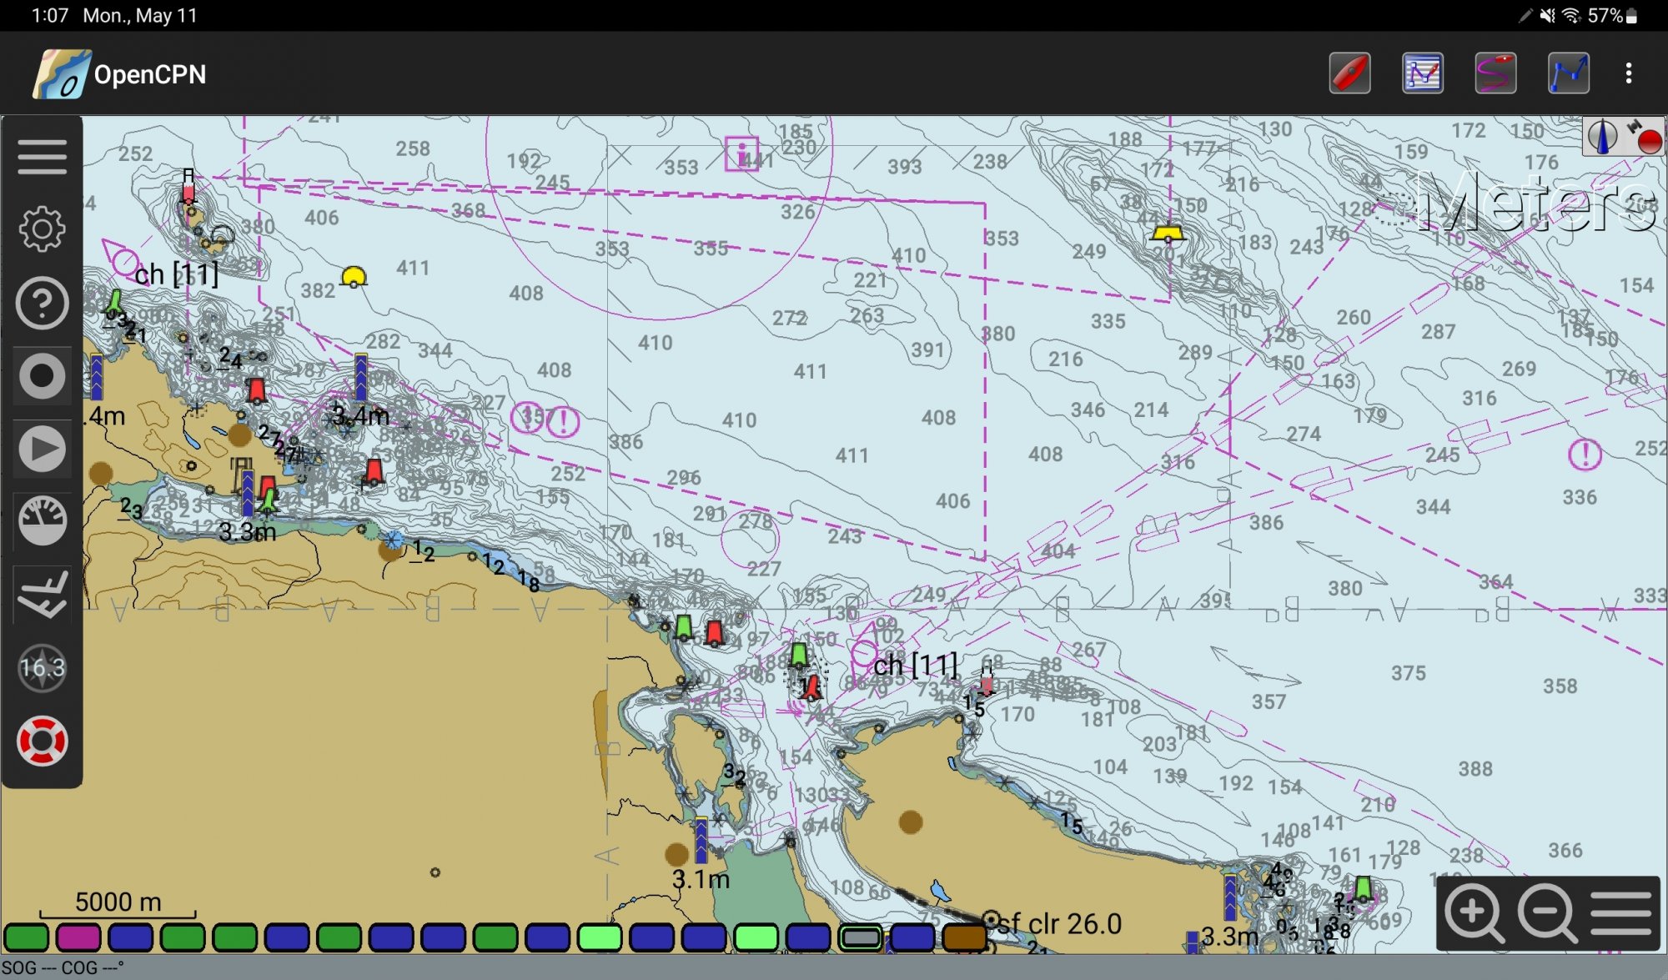Image resolution: width=1668 pixels, height=980 pixels.
Task: Open the tide station labeled 3.1m
Action: click(701, 840)
